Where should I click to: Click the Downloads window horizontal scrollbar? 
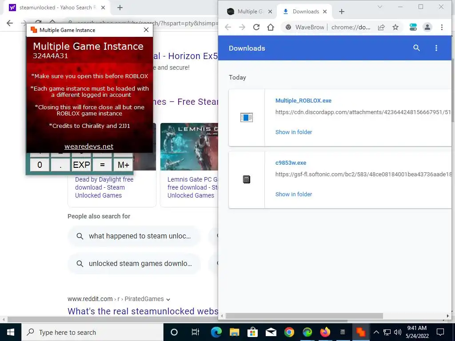304,316
